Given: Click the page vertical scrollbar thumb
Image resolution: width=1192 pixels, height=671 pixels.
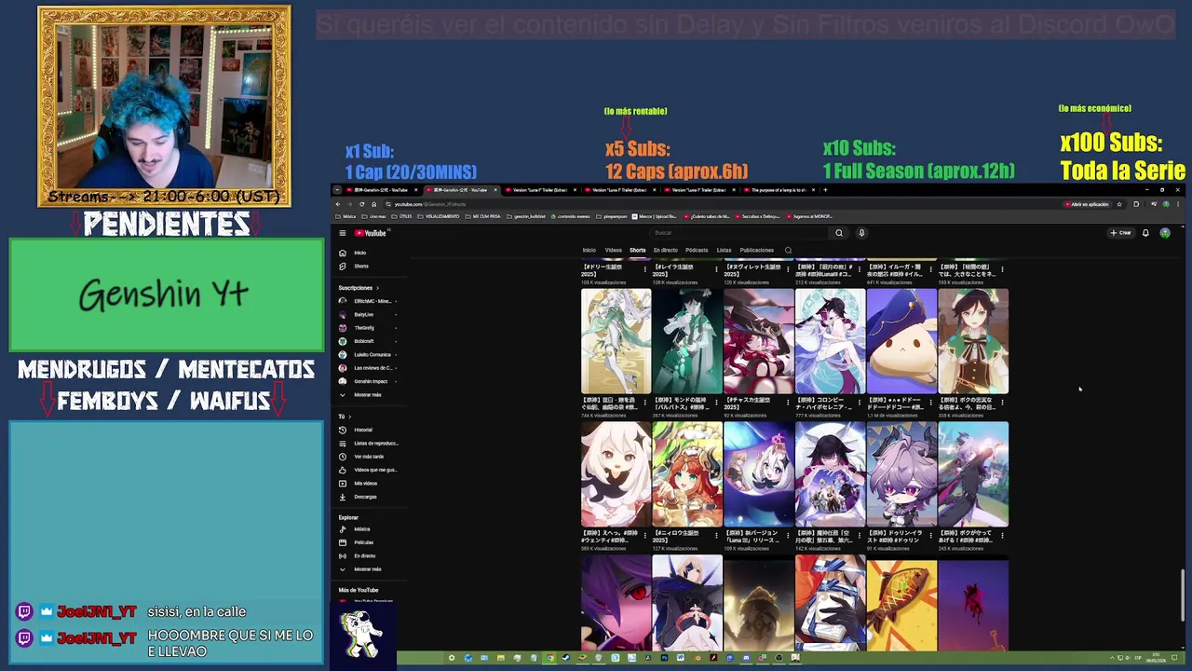Looking at the screenshot, I should (x=1184, y=594).
